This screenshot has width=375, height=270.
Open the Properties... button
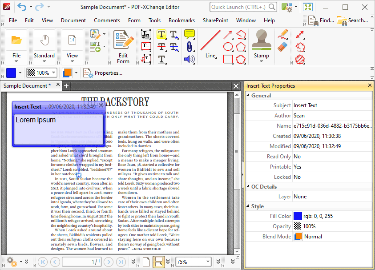(x=103, y=73)
